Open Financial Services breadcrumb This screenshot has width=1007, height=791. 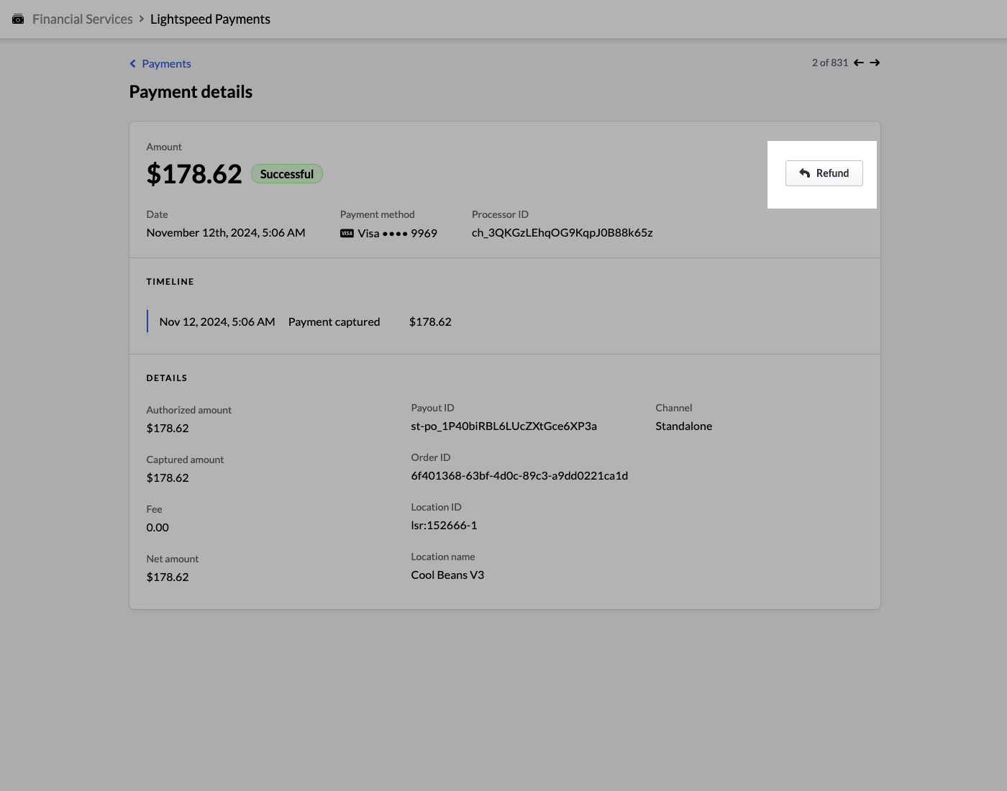coord(82,19)
